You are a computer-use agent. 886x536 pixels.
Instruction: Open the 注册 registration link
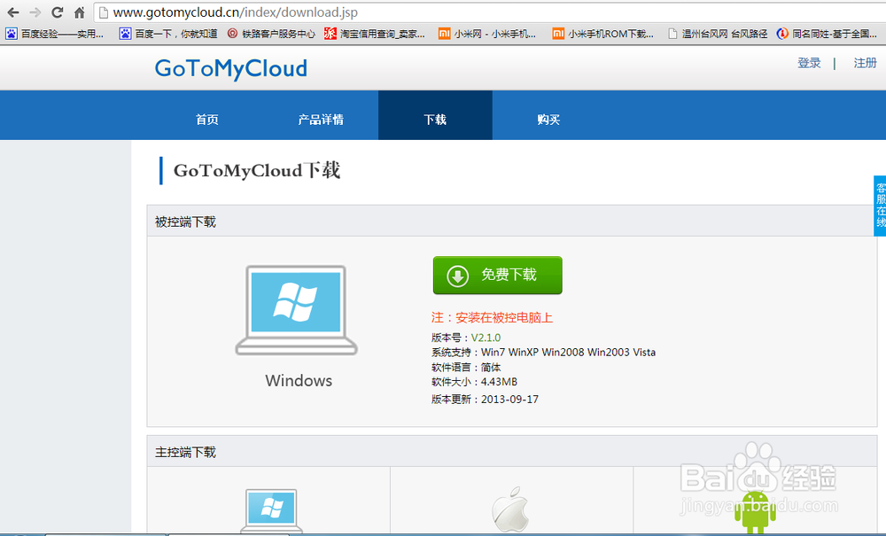866,63
